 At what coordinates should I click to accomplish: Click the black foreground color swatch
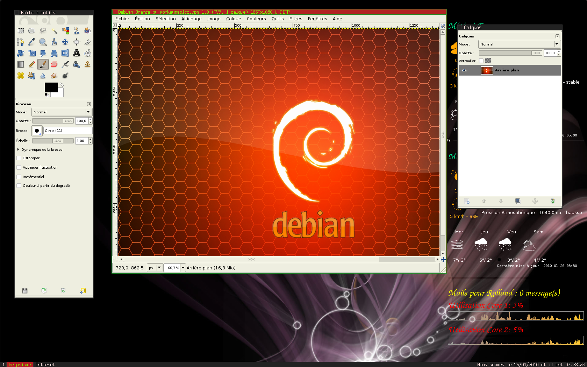point(51,87)
